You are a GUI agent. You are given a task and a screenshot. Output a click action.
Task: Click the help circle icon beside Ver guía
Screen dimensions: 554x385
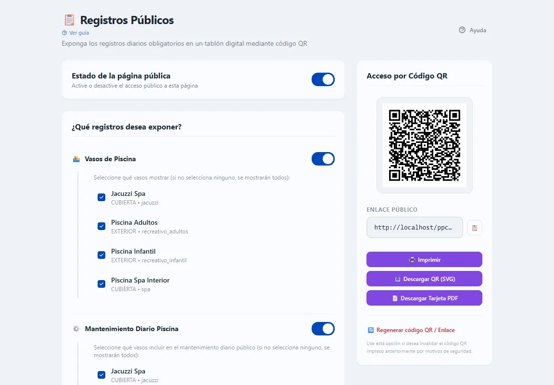tap(64, 33)
